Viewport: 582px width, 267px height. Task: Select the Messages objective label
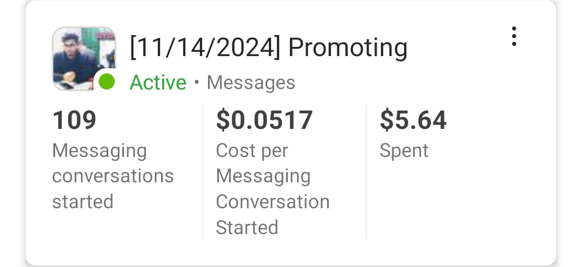pyautogui.click(x=251, y=83)
